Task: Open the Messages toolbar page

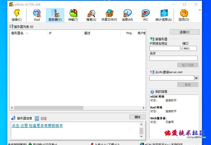Action: pyautogui.click(x=127, y=15)
